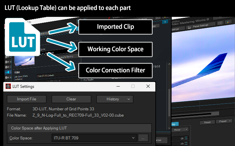Click the partially hidden Cancel button
This screenshot has width=235, height=146.
pyautogui.click(x=162, y=140)
